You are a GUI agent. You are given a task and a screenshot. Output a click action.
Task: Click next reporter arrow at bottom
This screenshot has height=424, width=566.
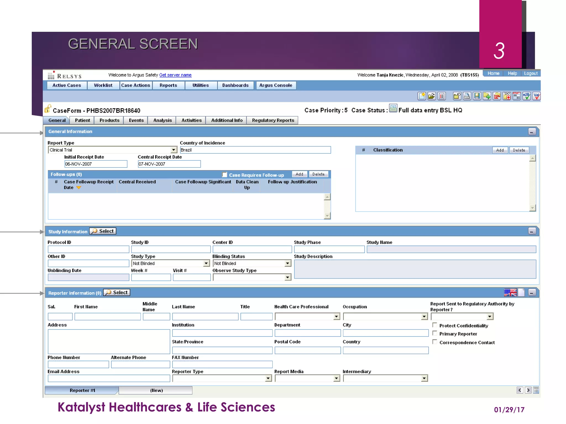point(528,390)
